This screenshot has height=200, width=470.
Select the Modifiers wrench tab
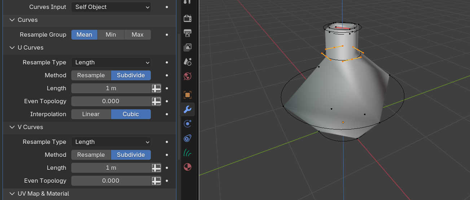pyautogui.click(x=188, y=109)
